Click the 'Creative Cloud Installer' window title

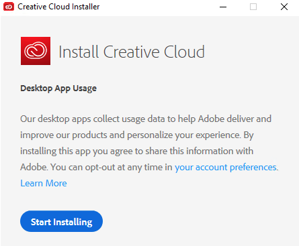[58, 7]
